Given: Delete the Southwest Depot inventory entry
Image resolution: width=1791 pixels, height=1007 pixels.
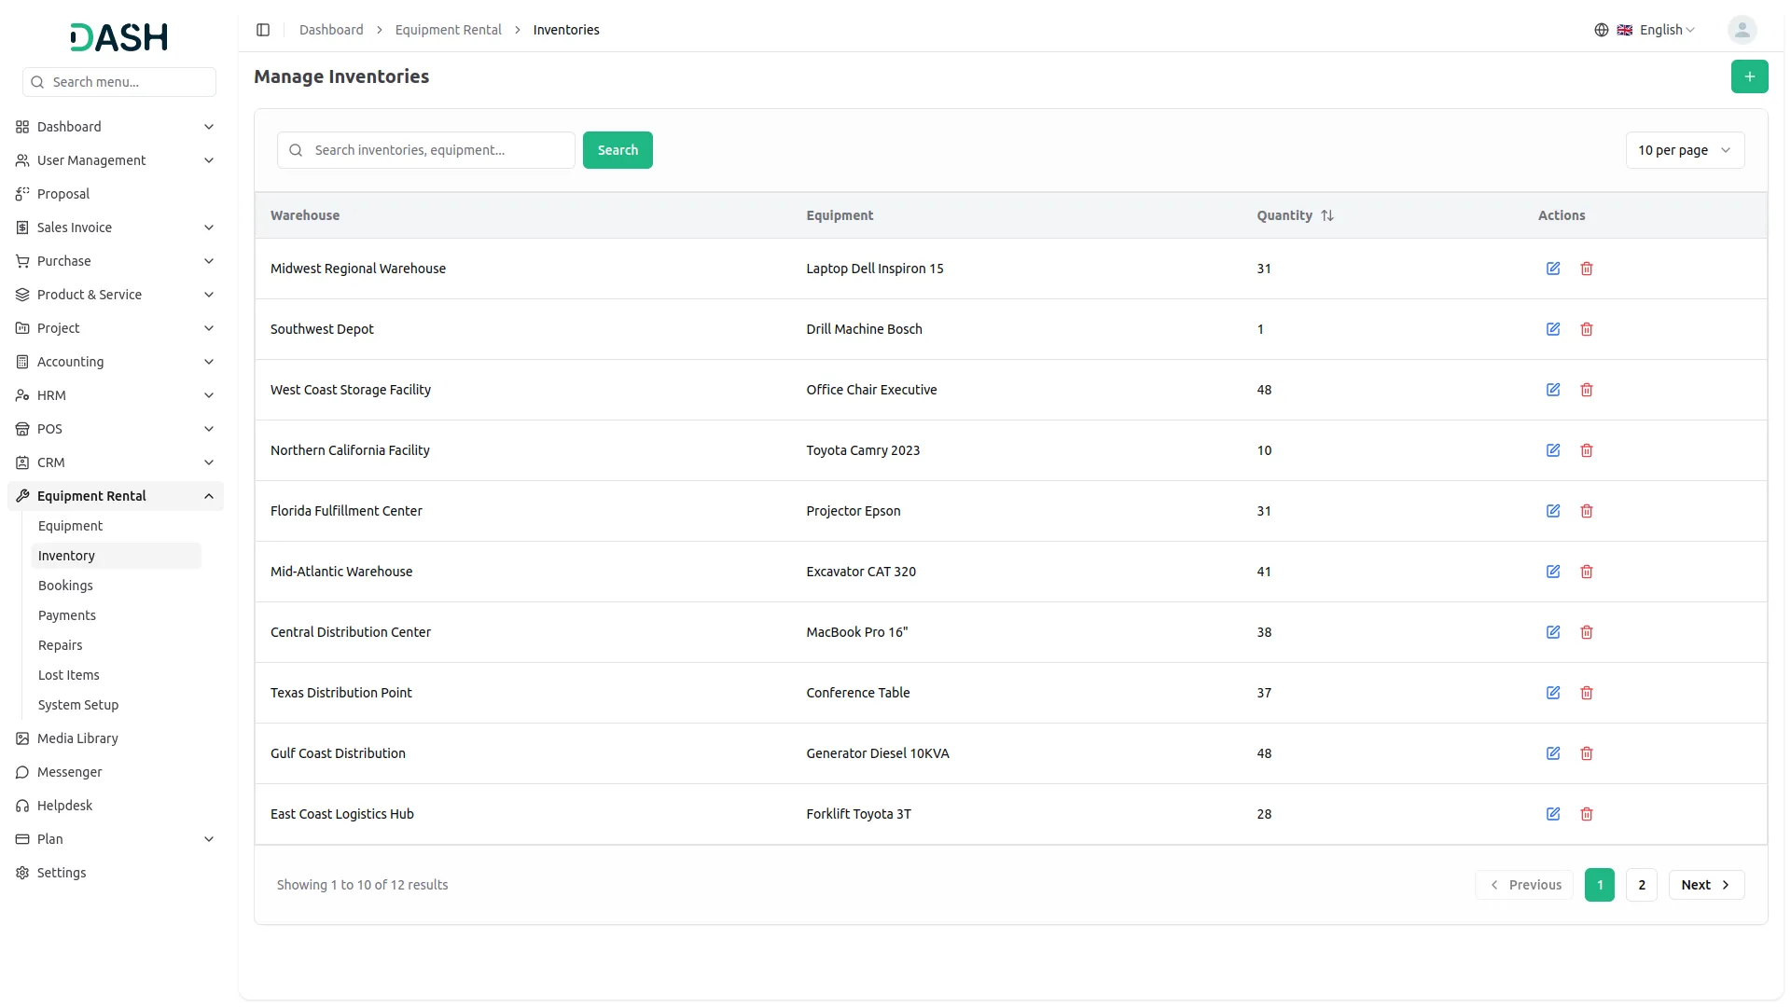Looking at the screenshot, I should [1587, 329].
